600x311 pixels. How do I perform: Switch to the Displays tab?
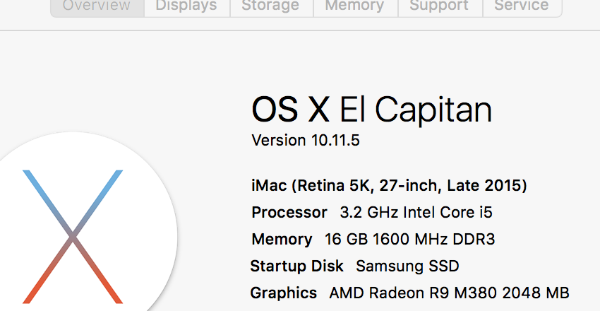pos(187,7)
